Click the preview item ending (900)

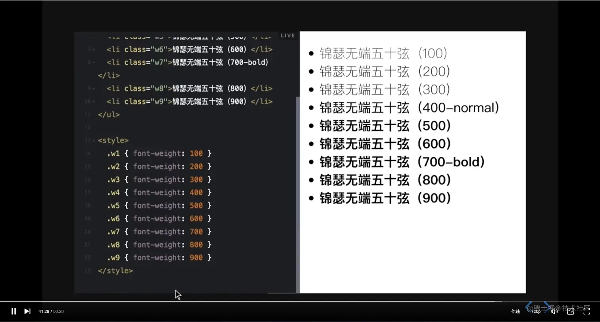(385, 198)
